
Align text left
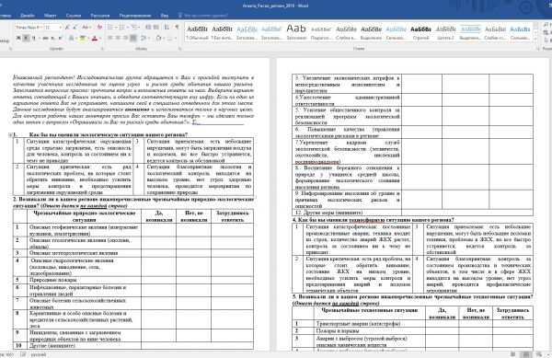(x=110, y=38)
